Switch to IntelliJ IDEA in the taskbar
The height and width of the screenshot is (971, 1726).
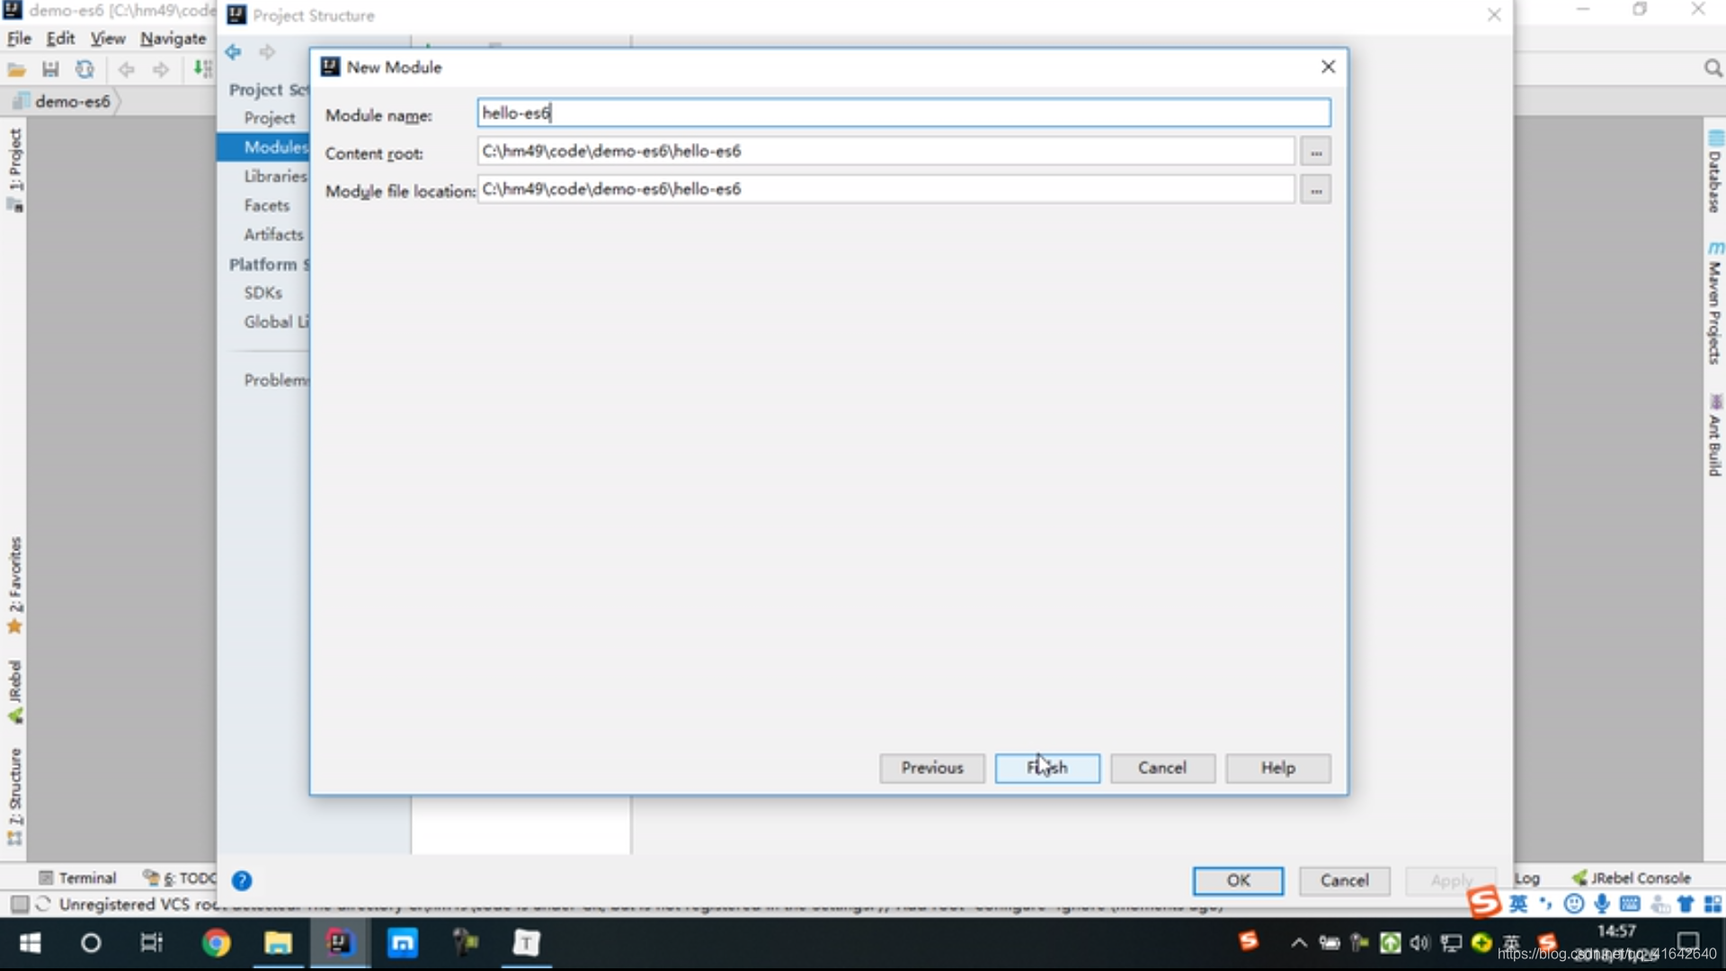(340, 942)
